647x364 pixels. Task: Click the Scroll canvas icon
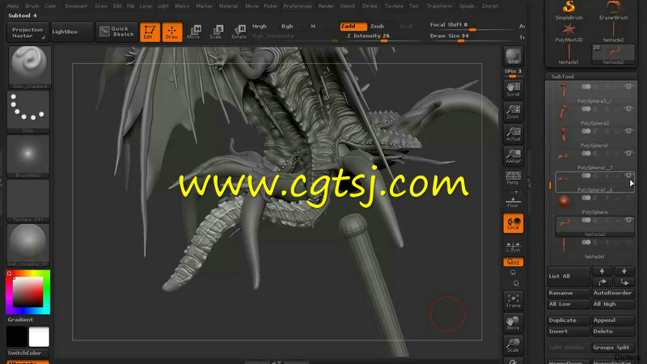tap(513, 89)
